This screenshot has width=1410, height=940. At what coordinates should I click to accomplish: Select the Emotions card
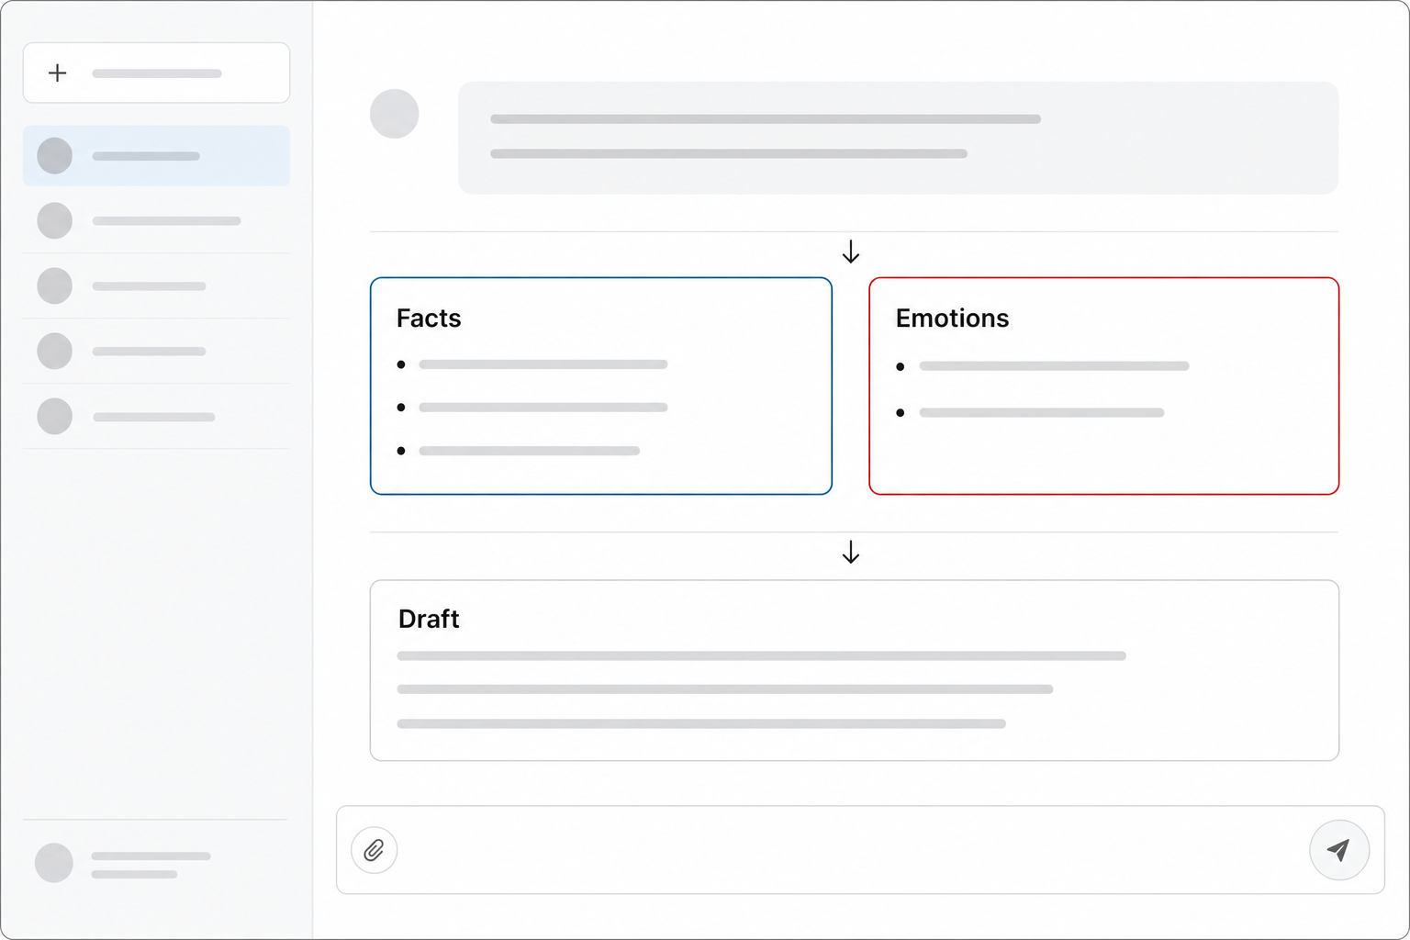click(1104, 386)
